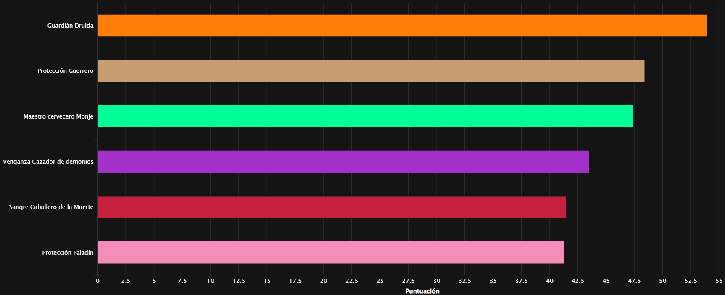Select the 10 tick label on x-axis
This screenshot has height=295, width=725.
click(211, 281)
